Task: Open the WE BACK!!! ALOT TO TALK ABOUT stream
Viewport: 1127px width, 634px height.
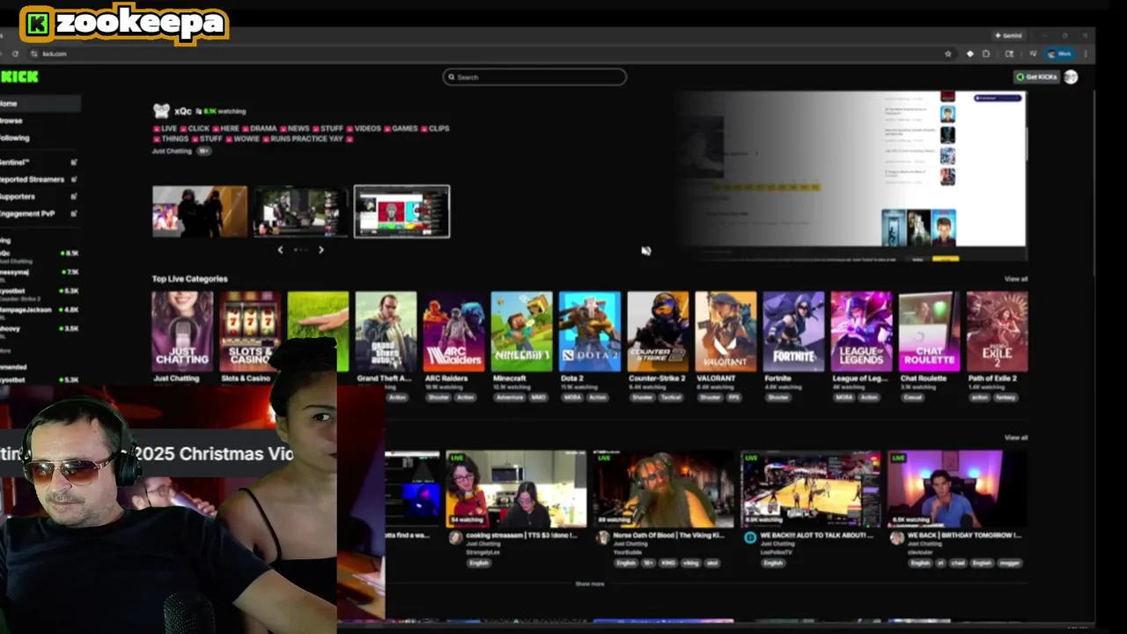Action: click(x=810, y=489)
